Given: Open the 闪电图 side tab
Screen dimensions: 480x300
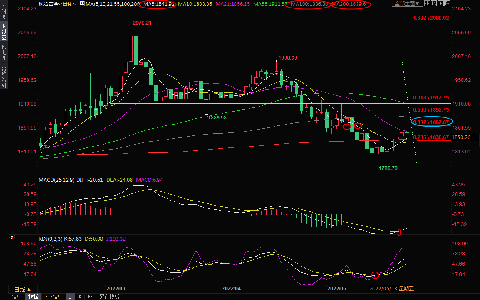Looking at the screenshot, I should [4, 52].
